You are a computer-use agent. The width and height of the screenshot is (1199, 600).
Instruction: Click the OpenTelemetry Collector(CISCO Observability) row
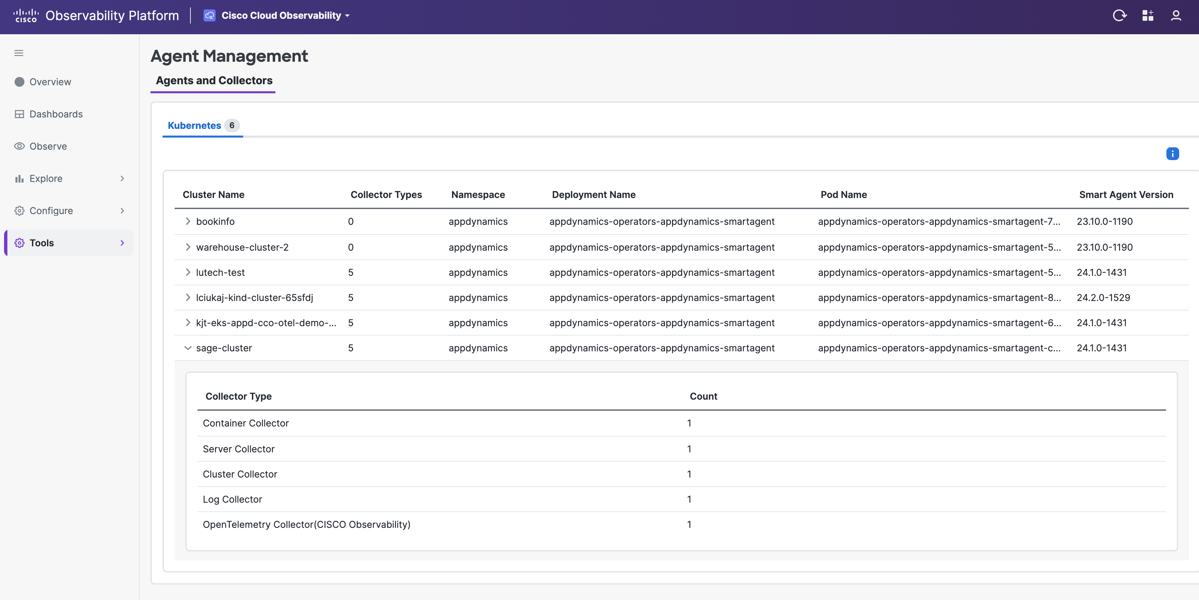681,524
